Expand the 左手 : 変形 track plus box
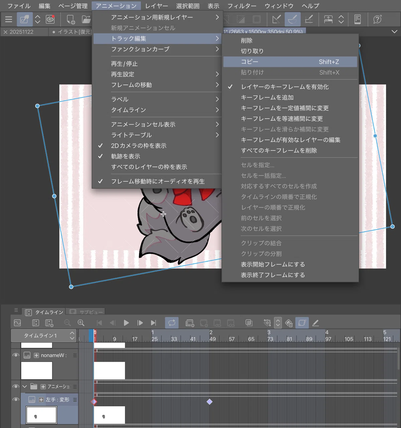Viewport: 401px width, 428px height. click(x=41, y=400)
